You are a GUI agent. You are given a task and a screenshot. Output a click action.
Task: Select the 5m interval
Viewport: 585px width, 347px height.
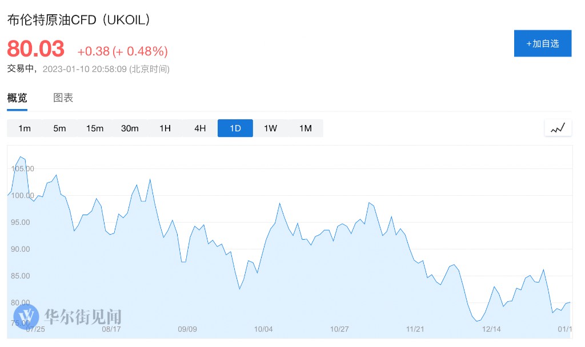tap(59, 128)
